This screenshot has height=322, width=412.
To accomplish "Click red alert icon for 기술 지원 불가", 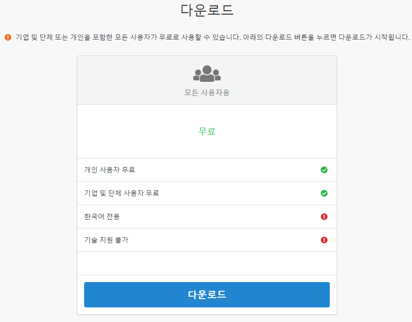I will pyautogui.click(x=324, y=240).
